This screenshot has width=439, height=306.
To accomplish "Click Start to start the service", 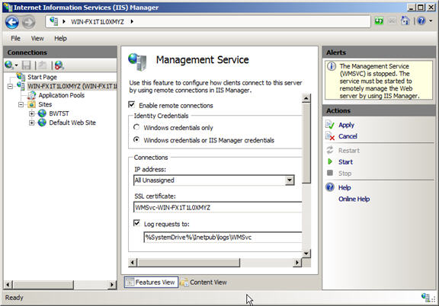I will [345, 162].
